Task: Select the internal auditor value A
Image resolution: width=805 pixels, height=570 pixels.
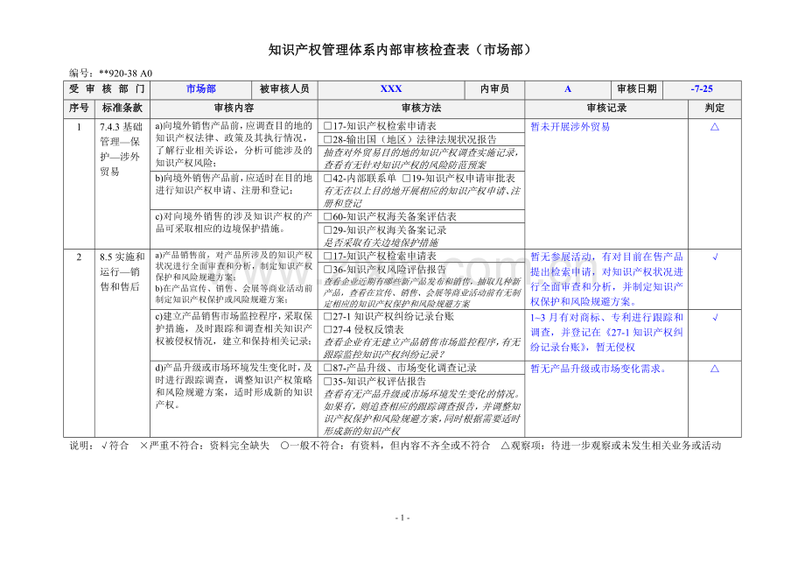Action: 568,88
